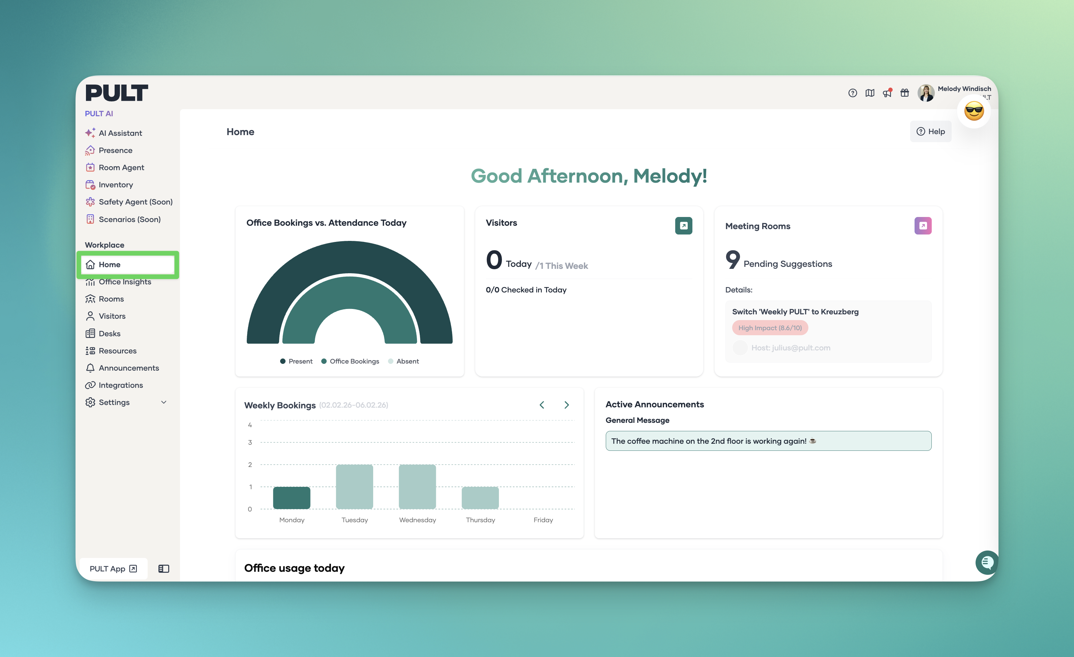Click the question mark icon in top bar
Viewport: 1074px width, 657px height.
click(x=852, y=93)
